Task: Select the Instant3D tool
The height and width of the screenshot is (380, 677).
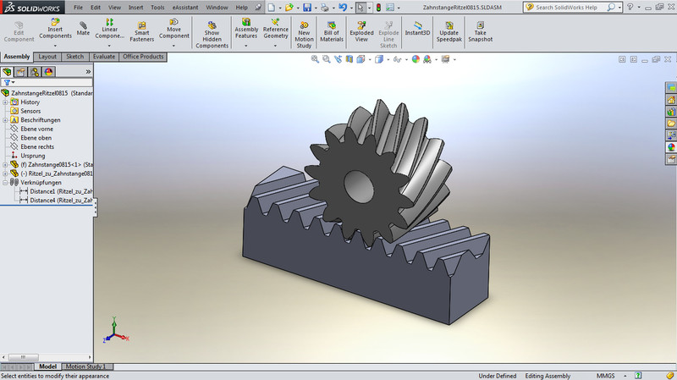Action: click(417, 26)
